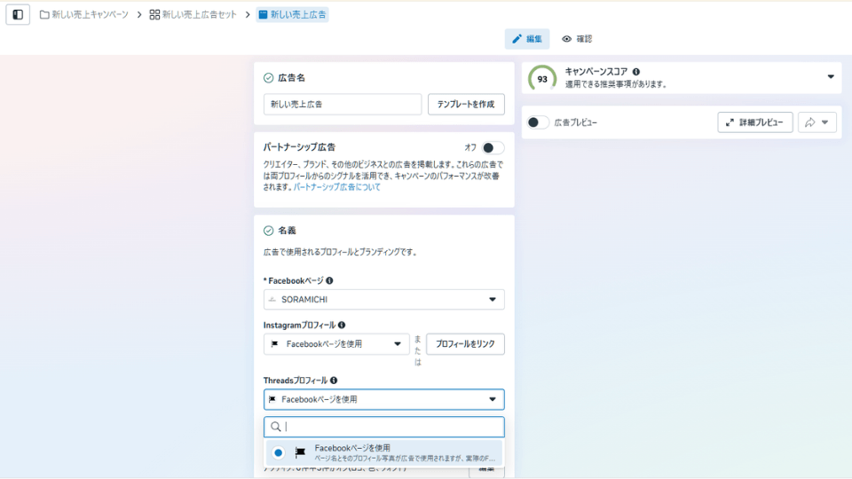Open the Instagramプロフィール dropdown
Image resolution: width=852 pixels, height=479 pixels.
[336, 344]
